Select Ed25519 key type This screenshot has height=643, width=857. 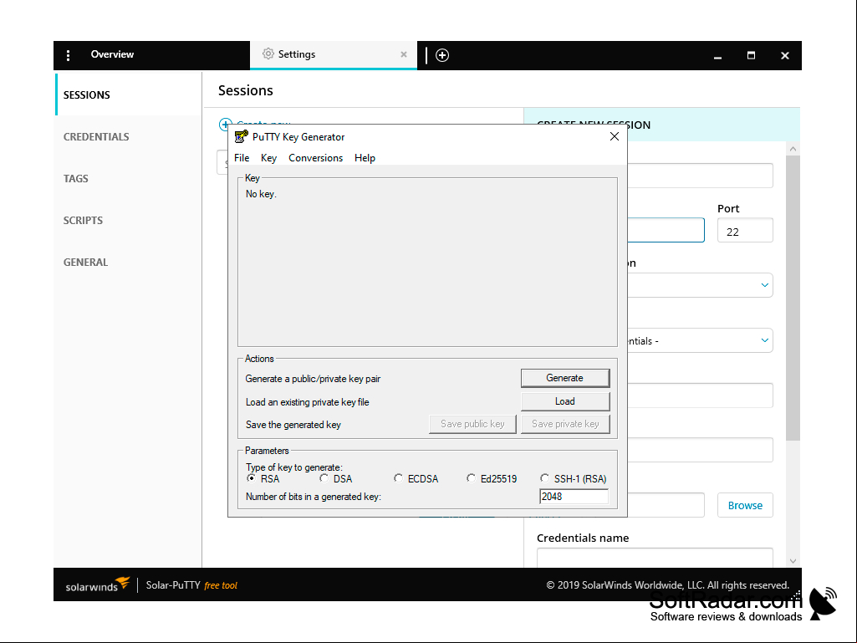pyautogui.click(x=471, y=478)
